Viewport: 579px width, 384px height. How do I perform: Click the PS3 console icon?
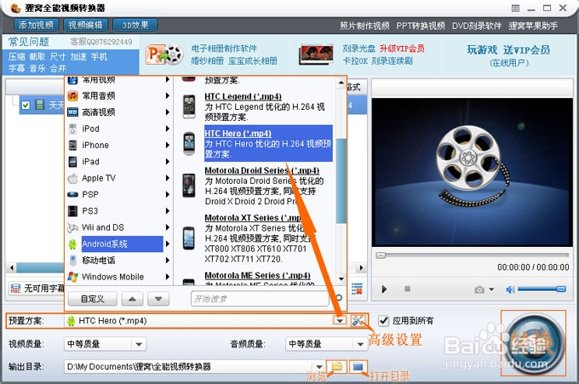click(x=72, y=211)
